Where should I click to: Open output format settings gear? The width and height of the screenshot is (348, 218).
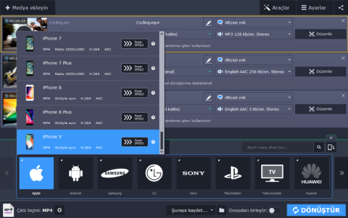(59, 210)
